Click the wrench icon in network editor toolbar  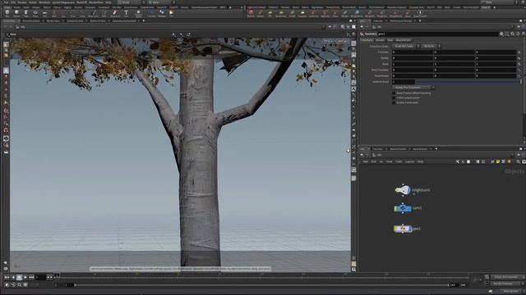click(457, 161)
